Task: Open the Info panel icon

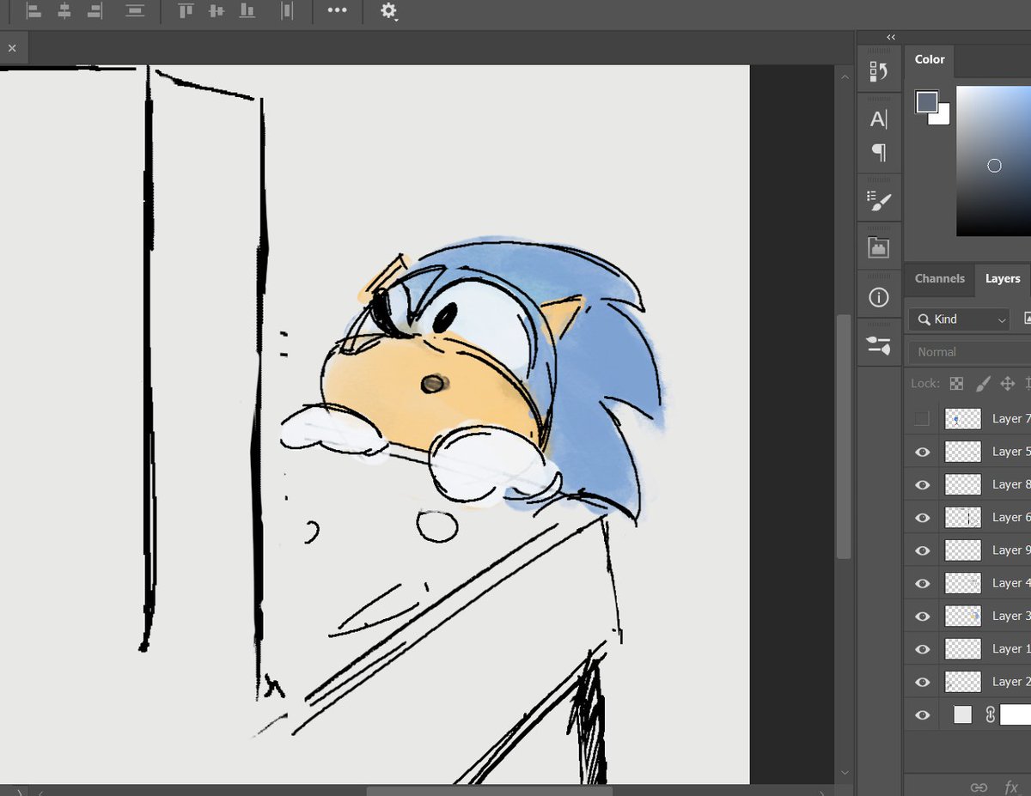Action: click(x=878, y=297)
